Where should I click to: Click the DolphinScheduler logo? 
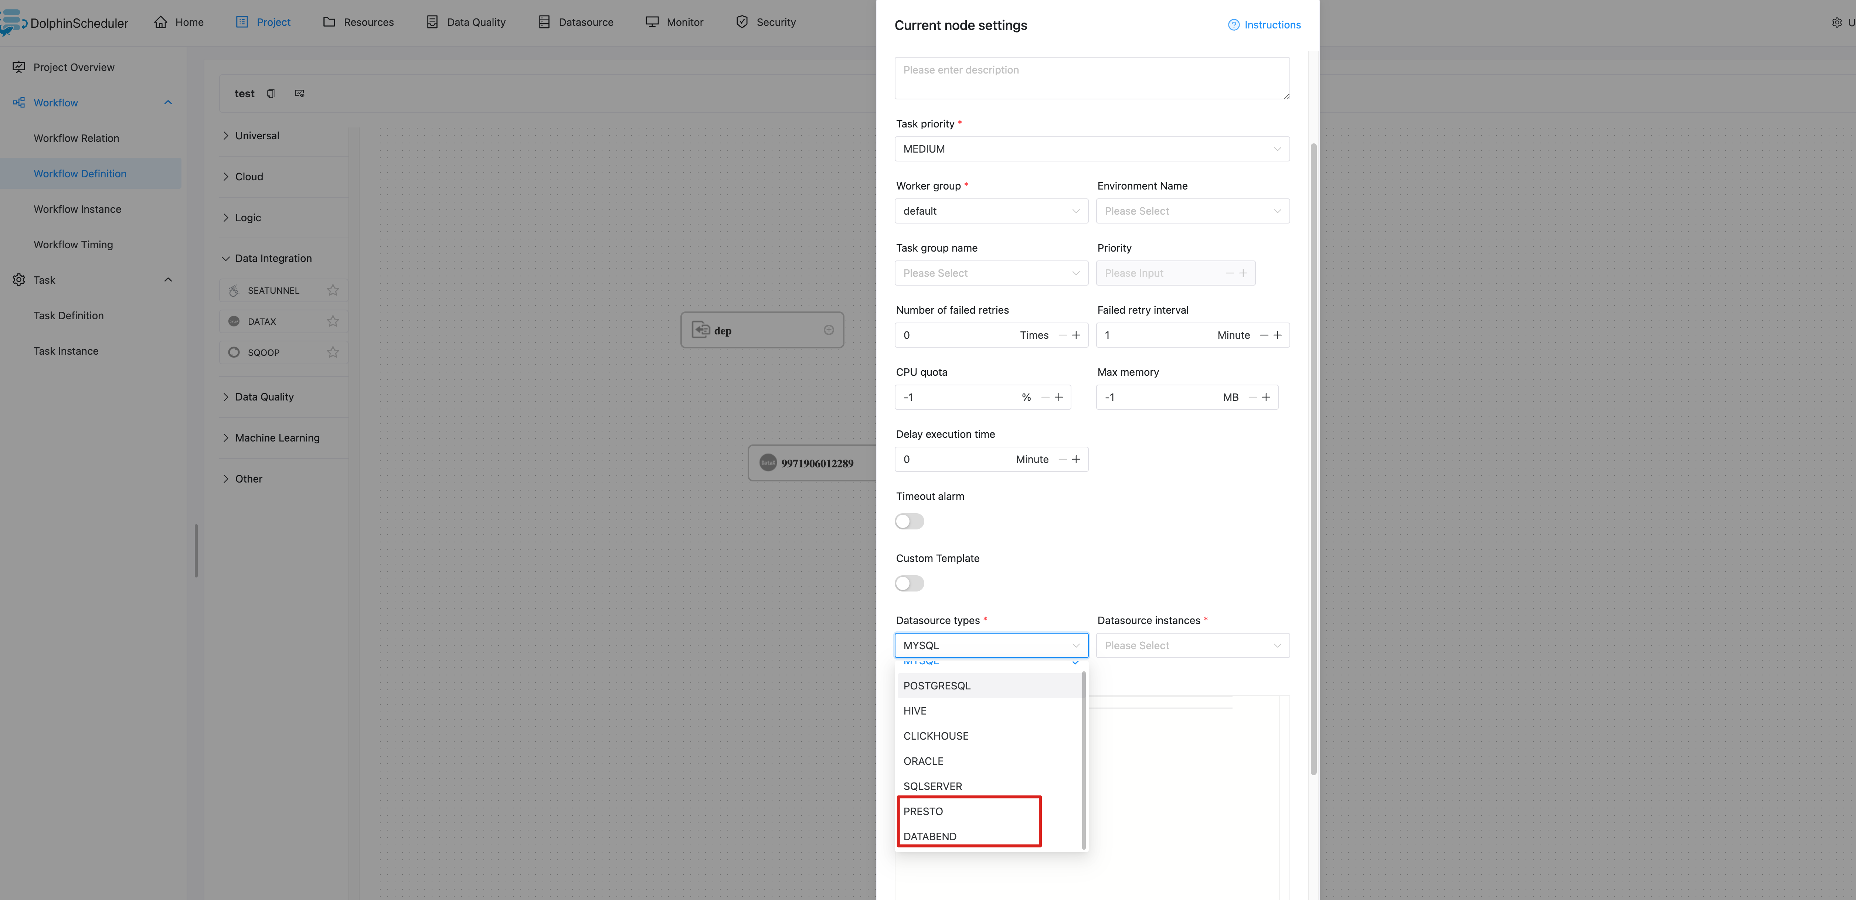pos(65,22)
